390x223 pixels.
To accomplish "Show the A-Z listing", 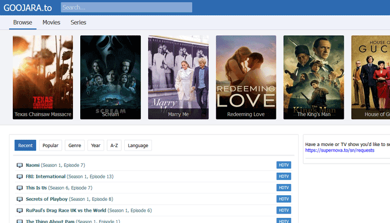I will 114,146.
